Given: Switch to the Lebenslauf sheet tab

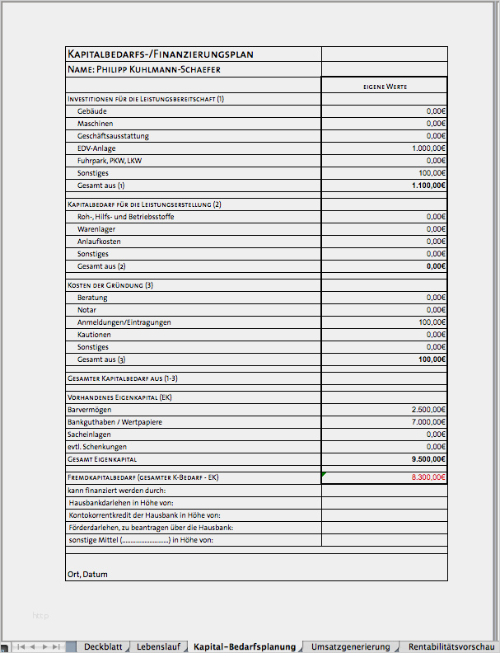Looking at the screenshot, I should point(158,647).
